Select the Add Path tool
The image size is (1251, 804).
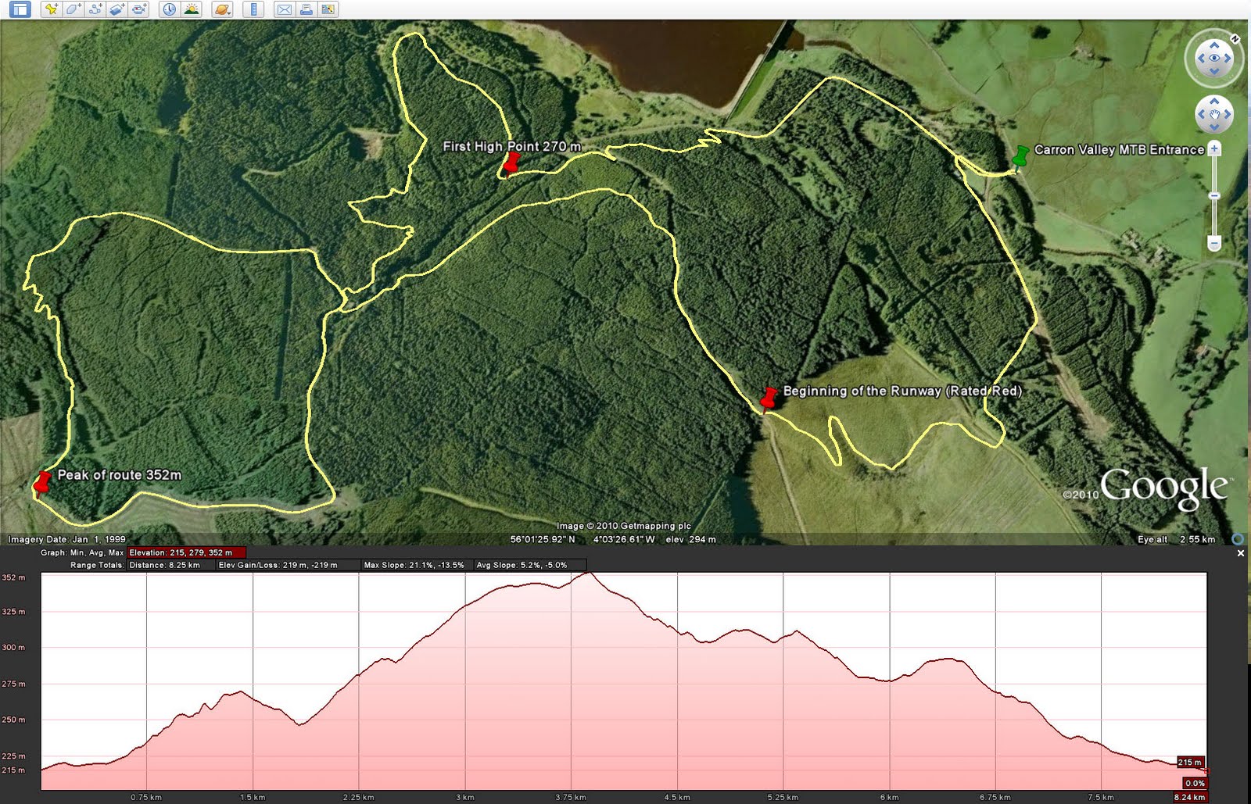coord(94,10)
